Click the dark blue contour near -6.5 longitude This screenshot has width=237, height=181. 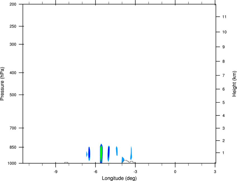tap(89, 153)
